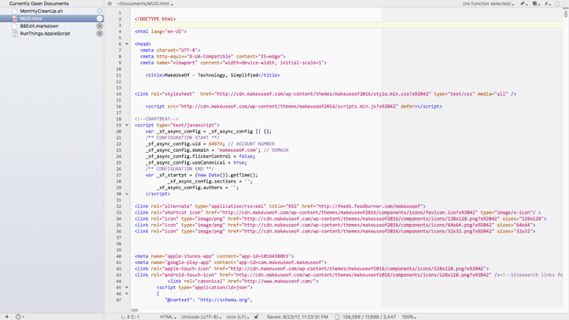Image resolution: width=569 pixels, height=320 pixels.
Task: Close the MonthlyCleanUp.sh document
Action: [99, 11]
